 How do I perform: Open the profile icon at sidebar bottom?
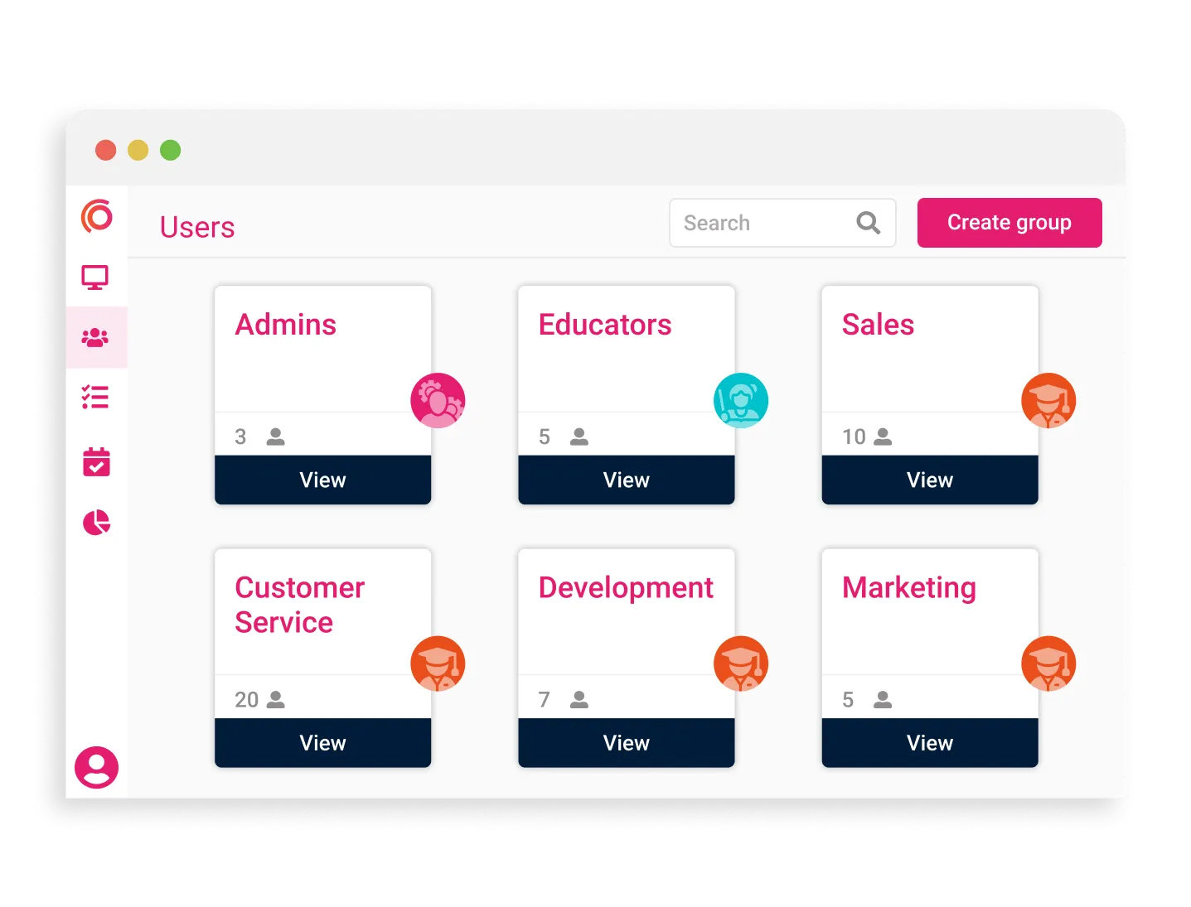pos(96,768)
